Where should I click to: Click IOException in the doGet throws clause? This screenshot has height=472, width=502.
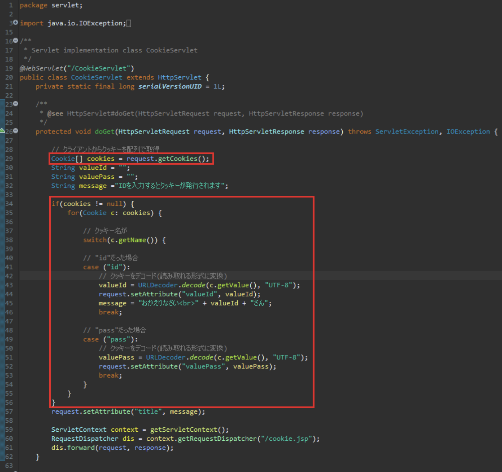pos(468,132)
